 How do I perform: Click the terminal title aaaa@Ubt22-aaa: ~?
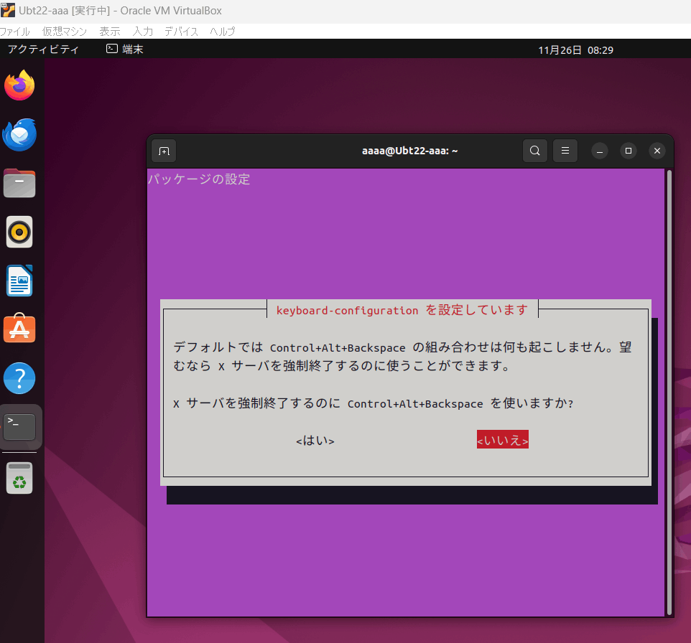click(410, 151)
